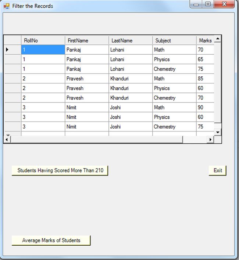Click the horizontal scrollbar thumb of grid
Viewport: 239px width, 260px height.
coord(97,140)
